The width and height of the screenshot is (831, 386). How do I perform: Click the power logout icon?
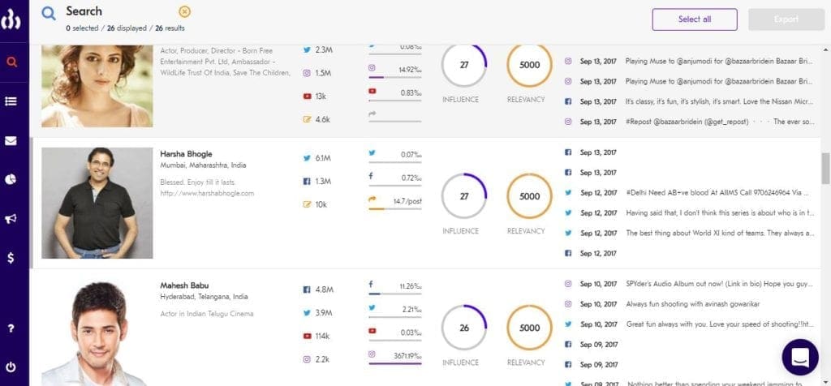[x=11, y=366]
